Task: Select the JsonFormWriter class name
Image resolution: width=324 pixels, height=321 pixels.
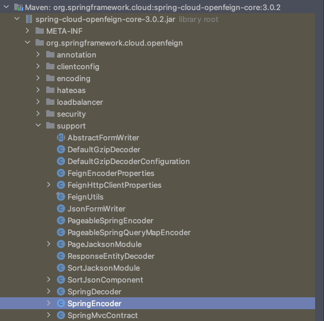Action: click(97, 208)
